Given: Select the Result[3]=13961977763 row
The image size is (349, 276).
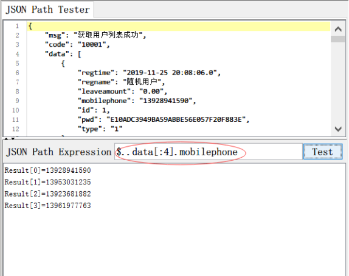Looking at the screenshot, I should 47,206.
